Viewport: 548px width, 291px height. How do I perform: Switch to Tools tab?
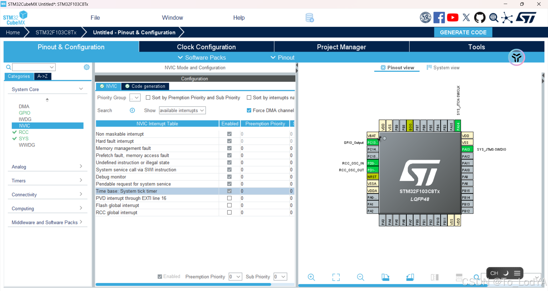click(477, 47)
